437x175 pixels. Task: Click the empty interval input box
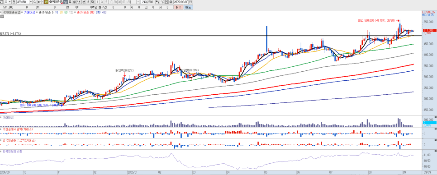(134, 2)
